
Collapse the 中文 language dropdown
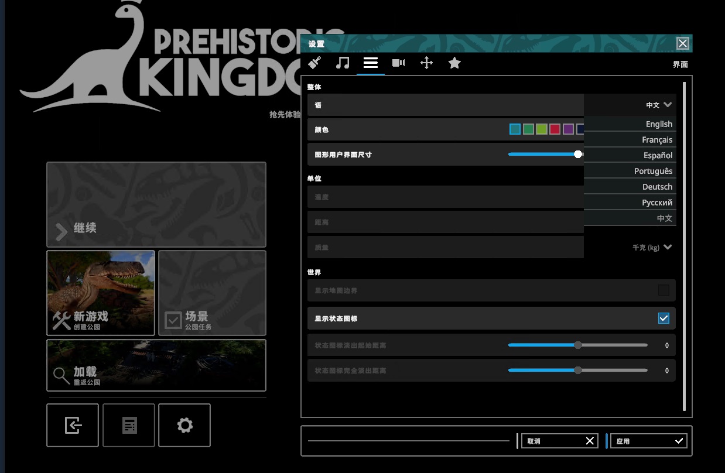point(659,105)
